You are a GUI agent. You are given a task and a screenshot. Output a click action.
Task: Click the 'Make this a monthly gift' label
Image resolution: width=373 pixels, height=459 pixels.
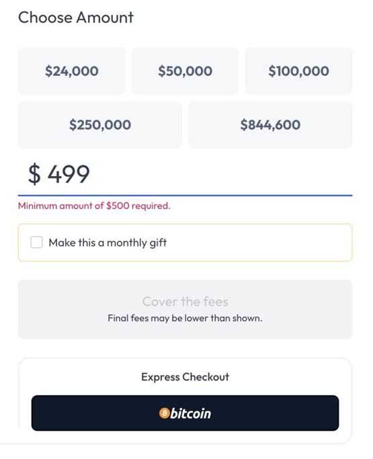pyautogui.click(x=108, y=243)
